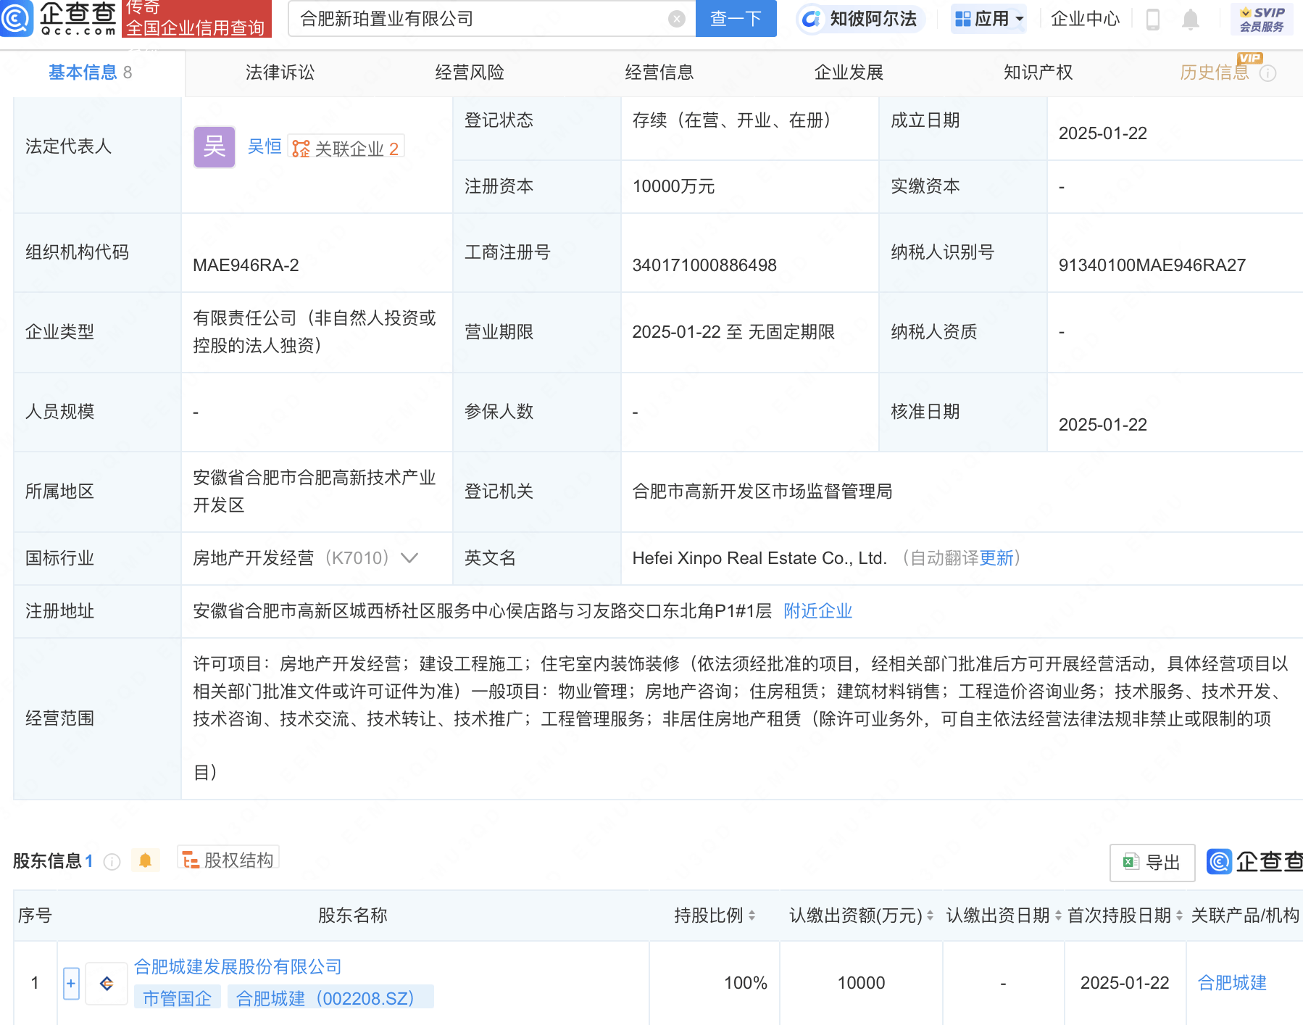Open 合肥城建发展股份有限公司 link
Viewport: 1303px width, 1025px height.
pos(238,966)
